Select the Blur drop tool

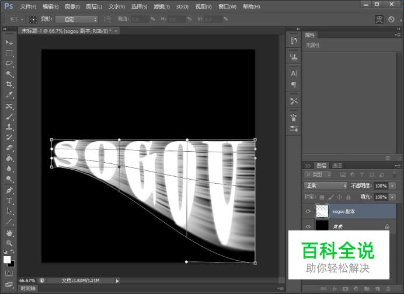point(9,169)
